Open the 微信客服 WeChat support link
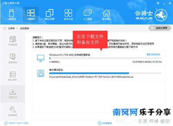This screenshot has width=173, height=126. (x=105, y=123)
